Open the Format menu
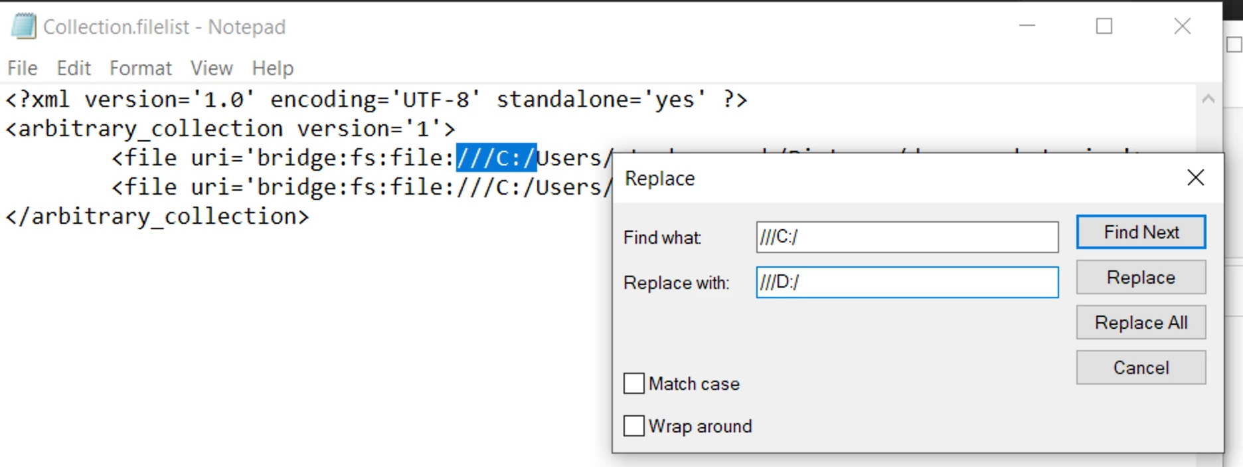 140,68
